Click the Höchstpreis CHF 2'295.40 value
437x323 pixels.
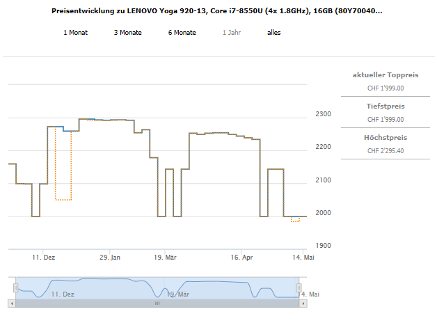point(385,151)
